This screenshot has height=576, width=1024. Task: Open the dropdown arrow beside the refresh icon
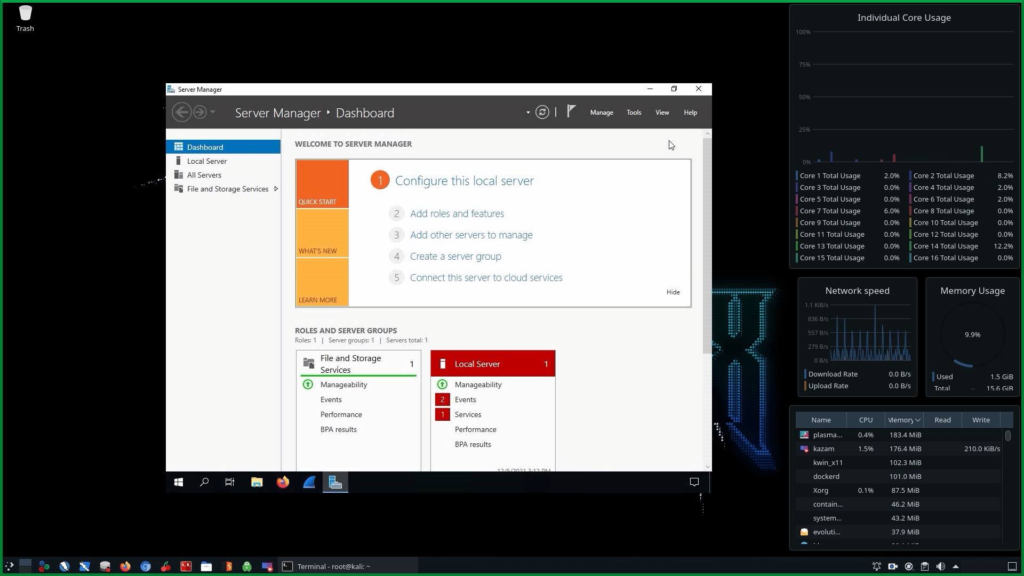pos(528,113)
